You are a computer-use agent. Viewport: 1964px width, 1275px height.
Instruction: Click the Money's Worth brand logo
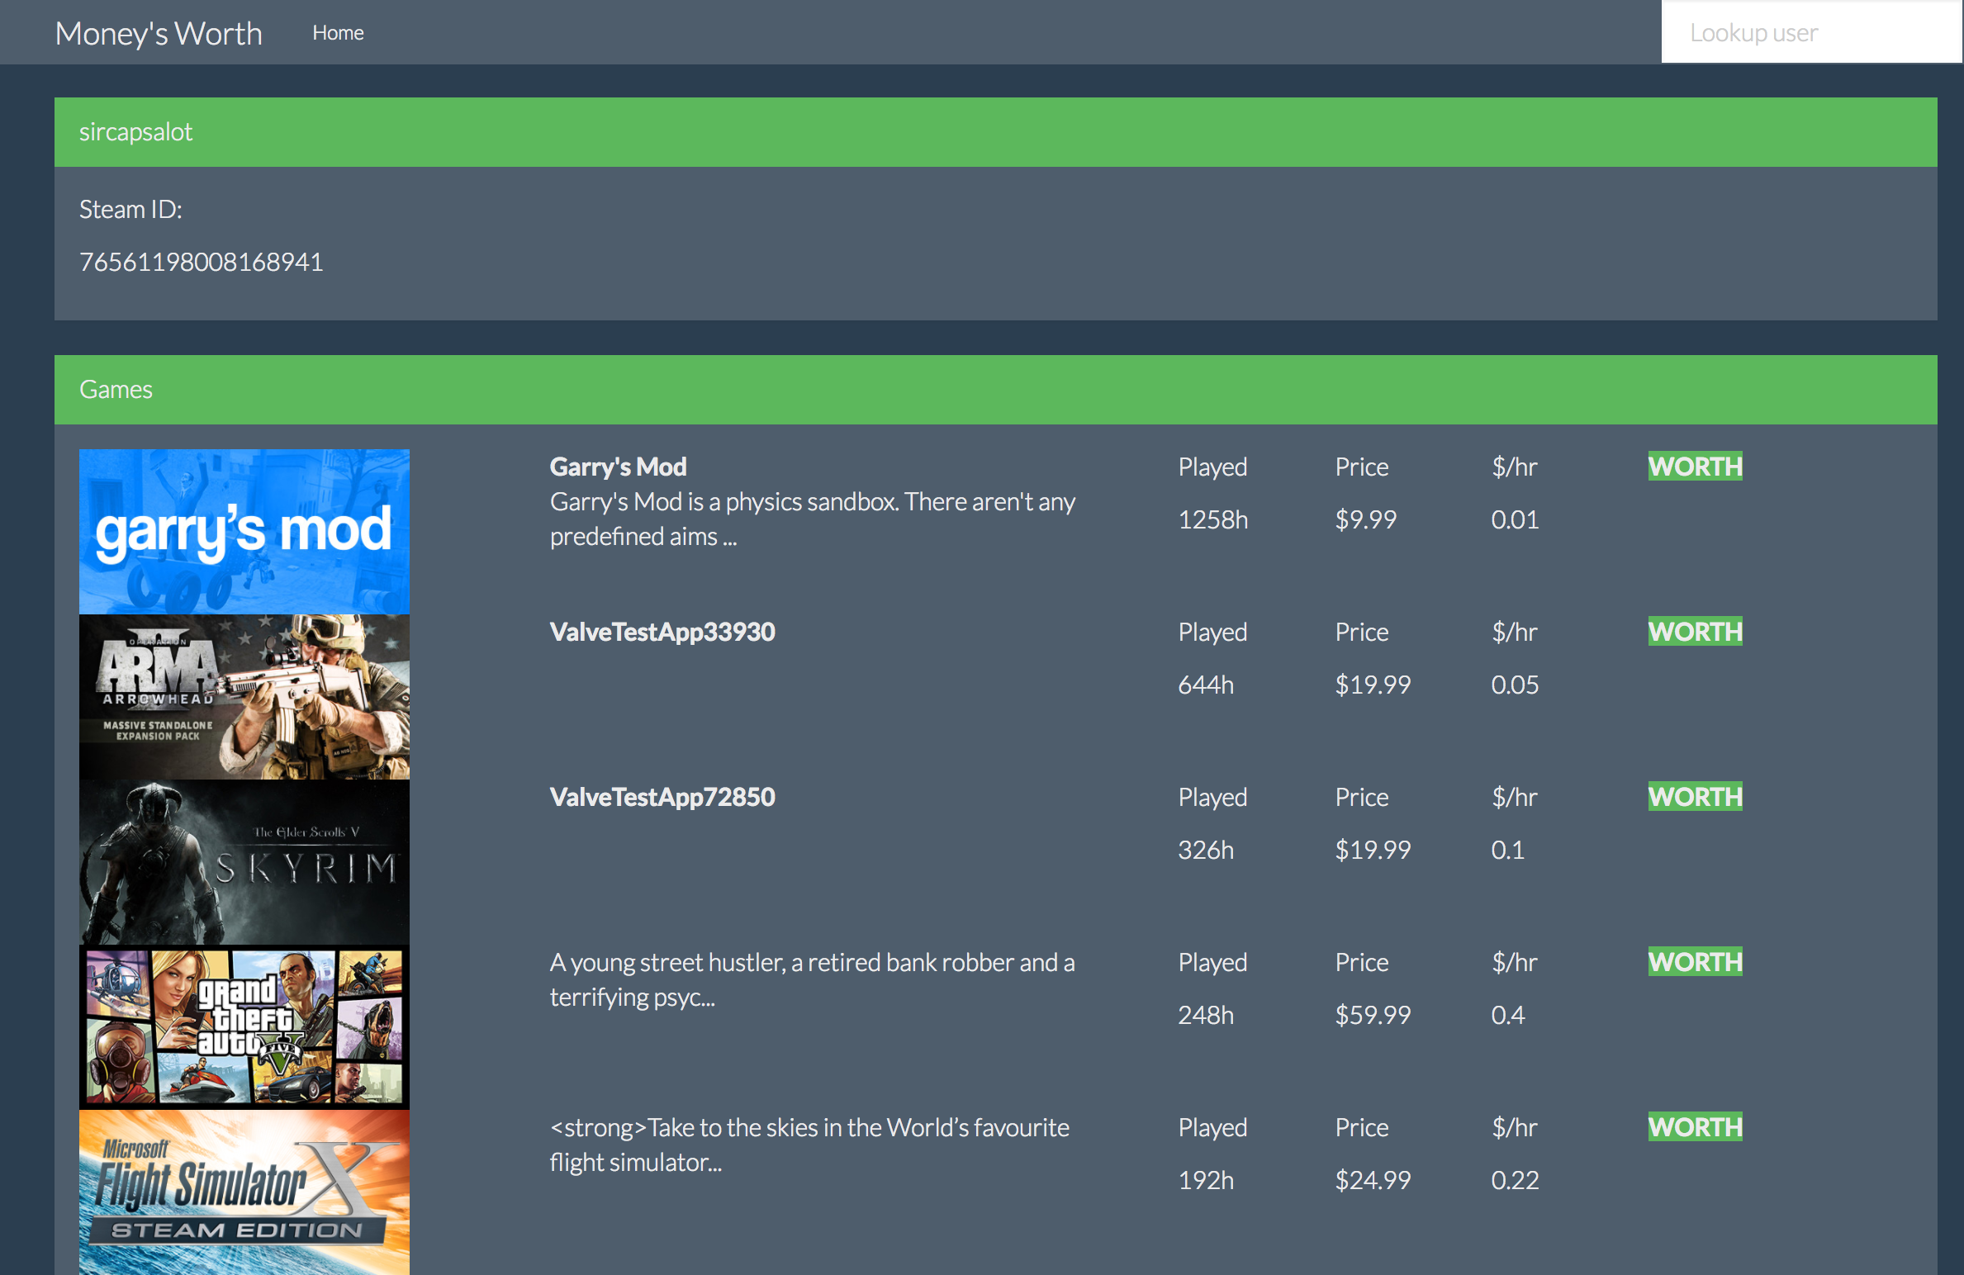pos(159,33)
